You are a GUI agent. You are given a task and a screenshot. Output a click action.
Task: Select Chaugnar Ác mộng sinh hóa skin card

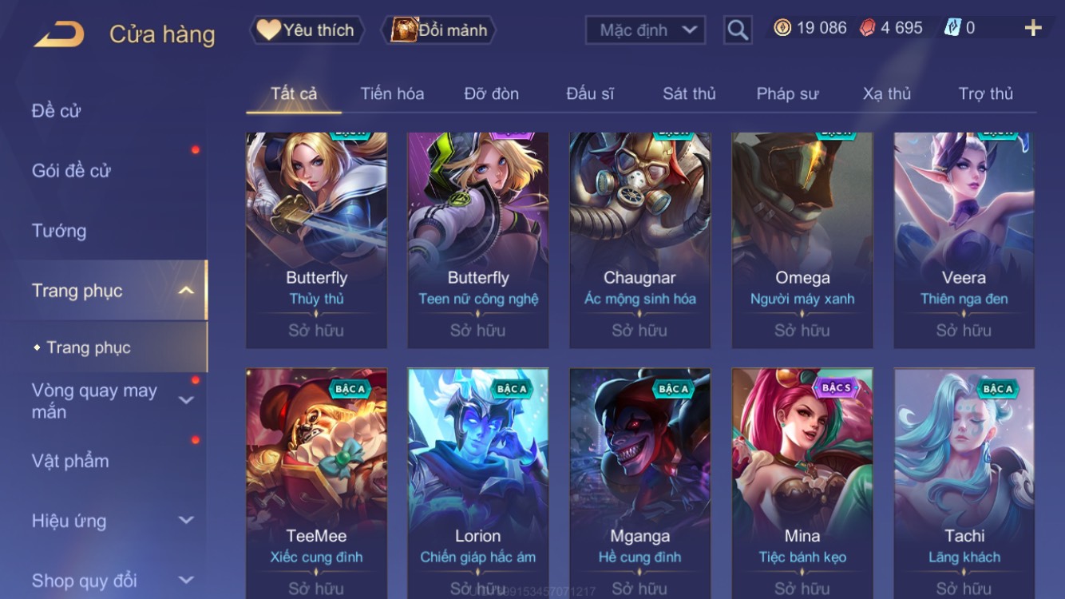tap(639, 240)
